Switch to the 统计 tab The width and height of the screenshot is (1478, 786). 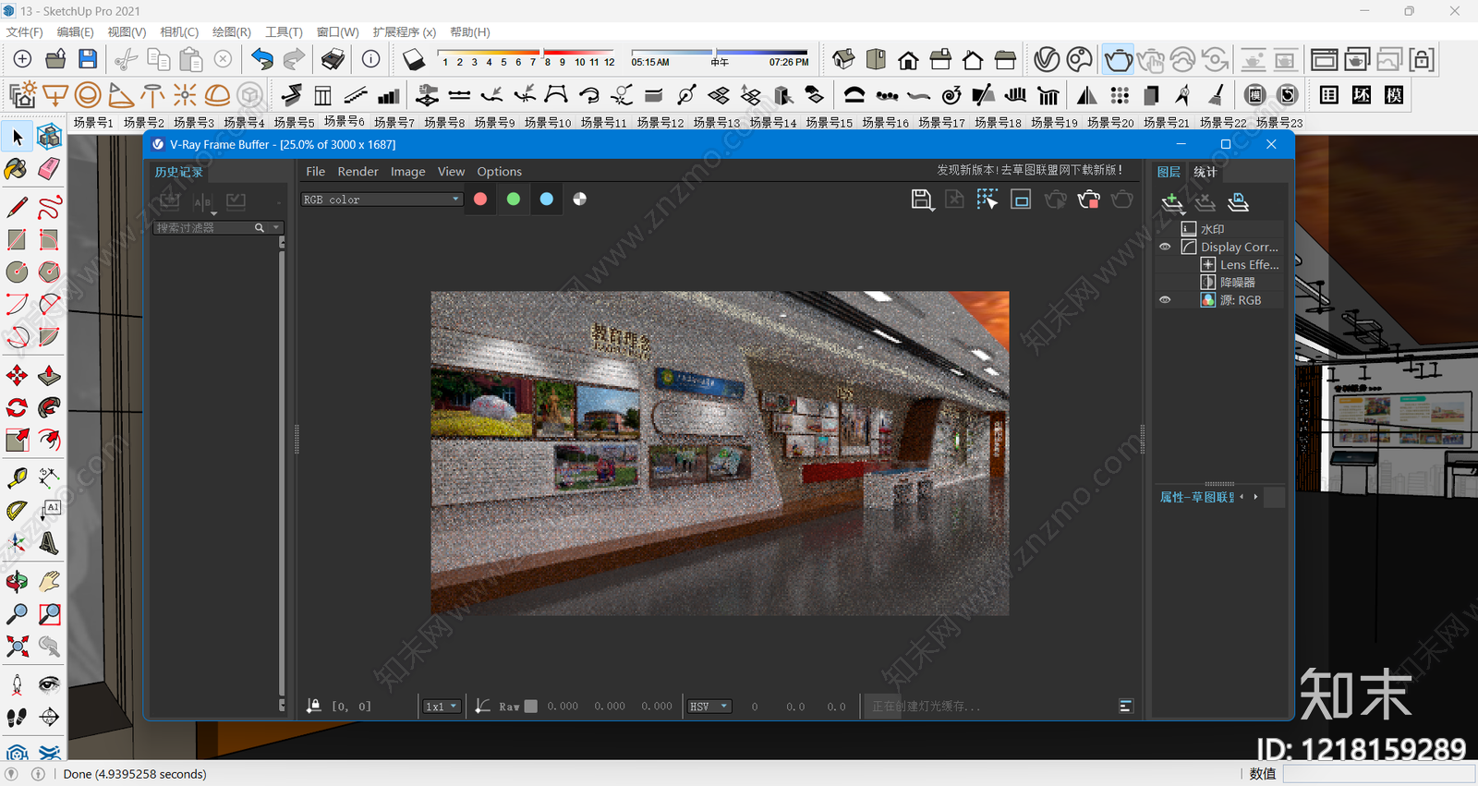(1205, 172)
